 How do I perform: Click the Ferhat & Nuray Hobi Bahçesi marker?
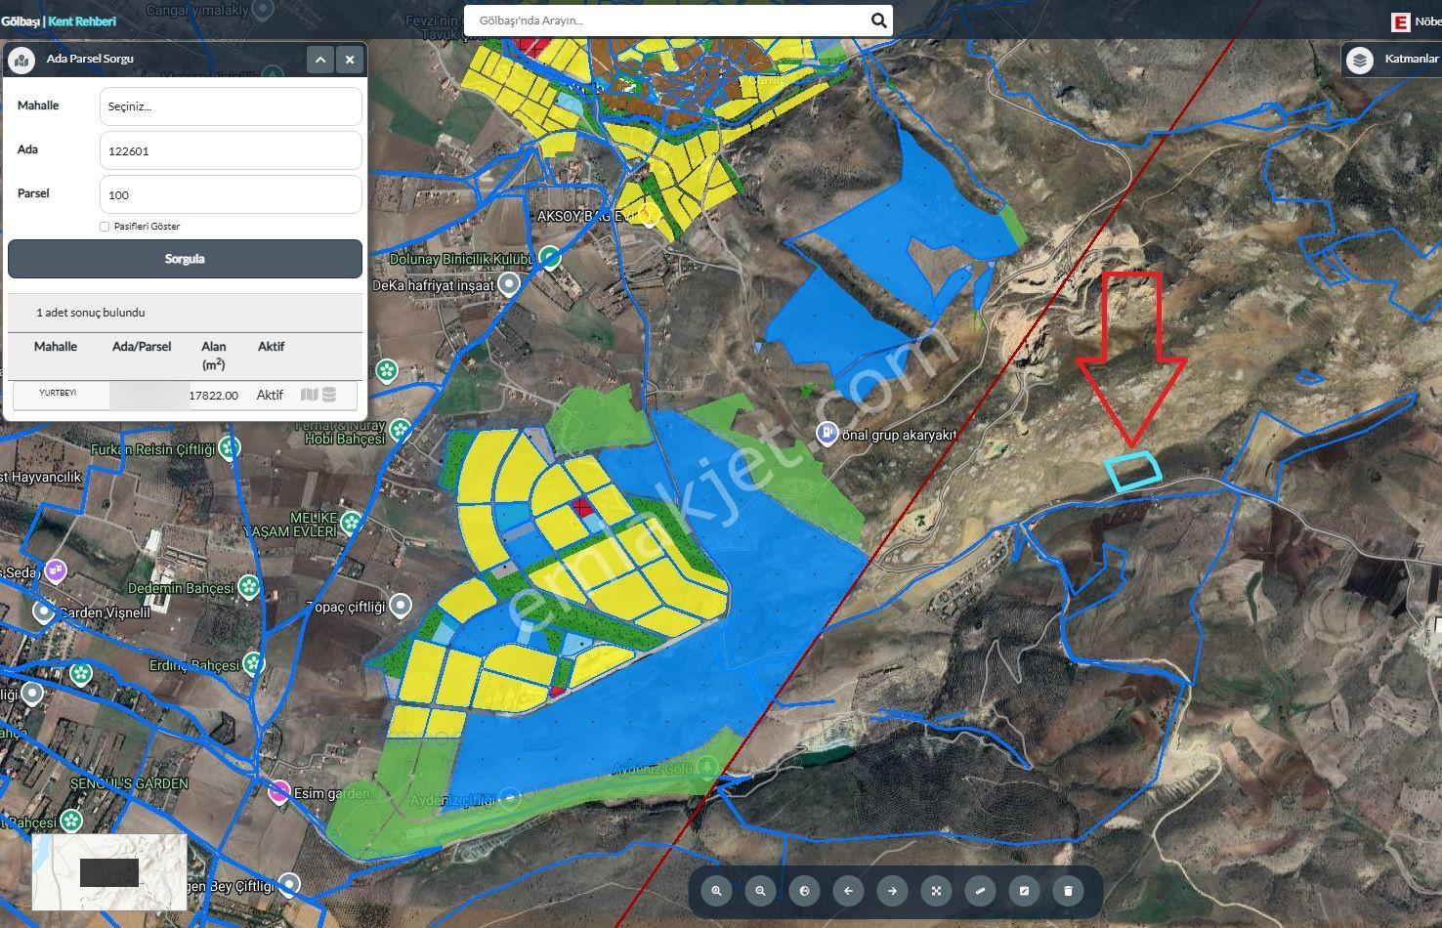401,429
